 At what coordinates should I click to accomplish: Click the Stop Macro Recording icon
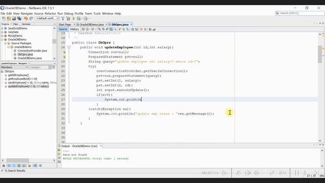click(x=145, y=29)
